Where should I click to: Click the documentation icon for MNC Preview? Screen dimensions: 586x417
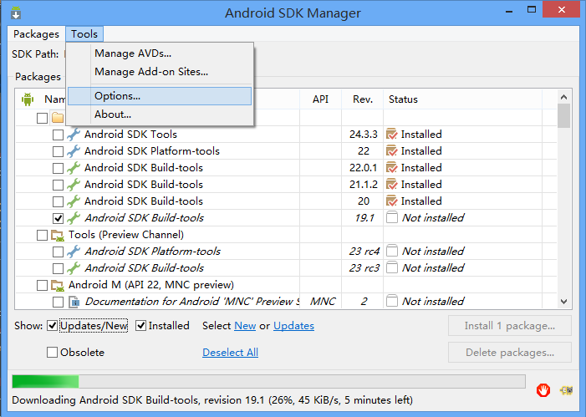pyautogui.click(x=74, y=302)
